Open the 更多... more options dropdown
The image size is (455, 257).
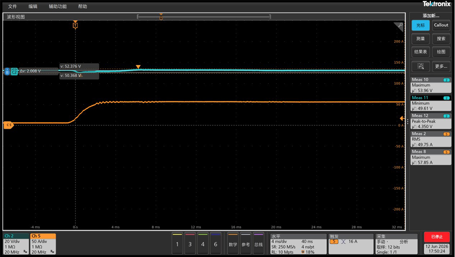coord(441,66)
